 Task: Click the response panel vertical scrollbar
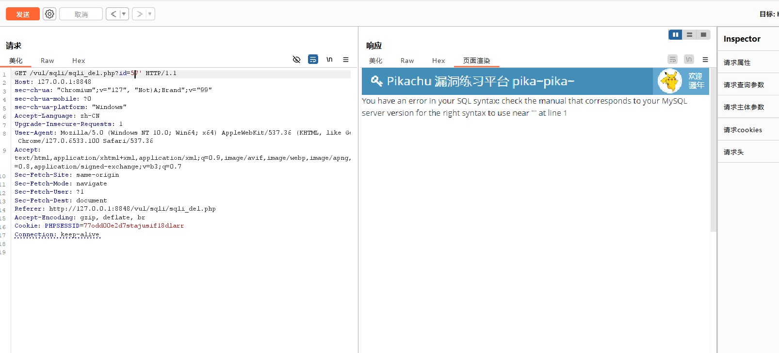(713, 145)
